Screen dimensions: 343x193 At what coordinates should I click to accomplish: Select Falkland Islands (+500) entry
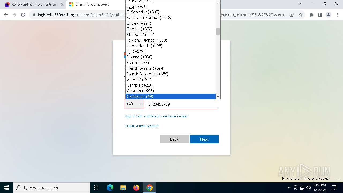(171, 40)
